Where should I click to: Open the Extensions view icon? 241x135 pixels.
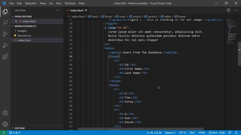(x=5, y=57)
